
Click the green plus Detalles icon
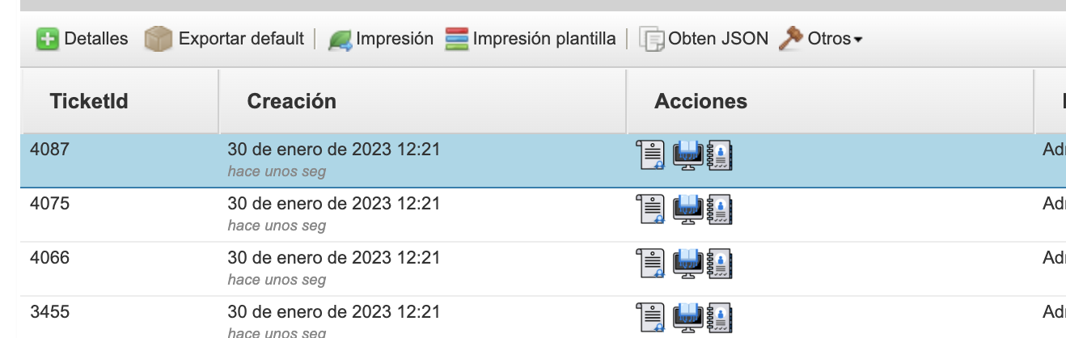pos(48,39)
